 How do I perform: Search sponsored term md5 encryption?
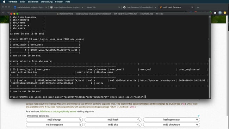coord(54,125)
